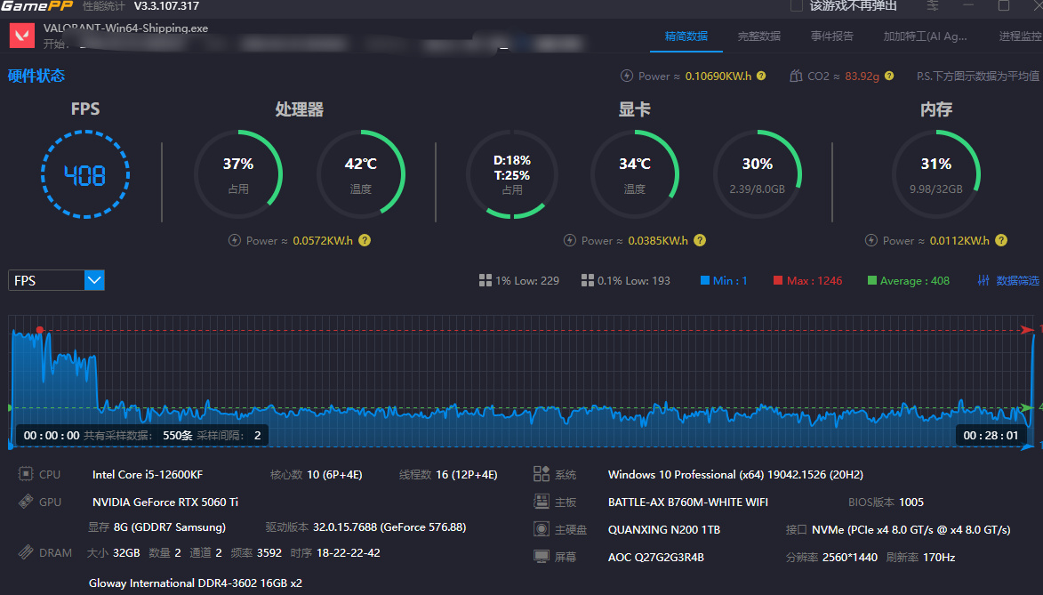This screenshot has height=595, width=1043.
Task: Click version V3.3.107.317 text
Action: pyautogui.click(x=166, y=6)
